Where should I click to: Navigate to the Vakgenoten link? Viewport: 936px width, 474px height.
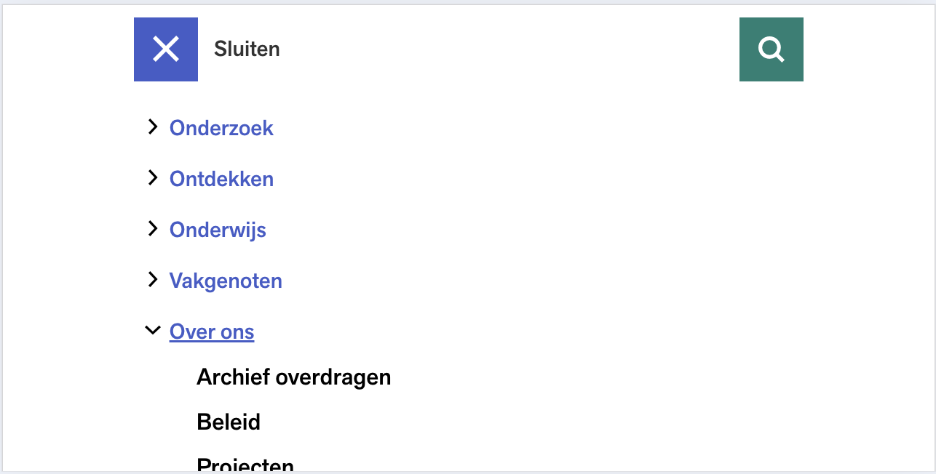226,281
